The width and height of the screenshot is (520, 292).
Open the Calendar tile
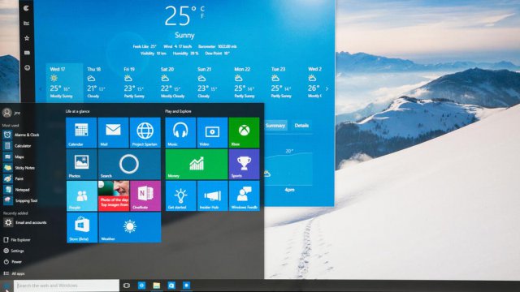(81, 132)
